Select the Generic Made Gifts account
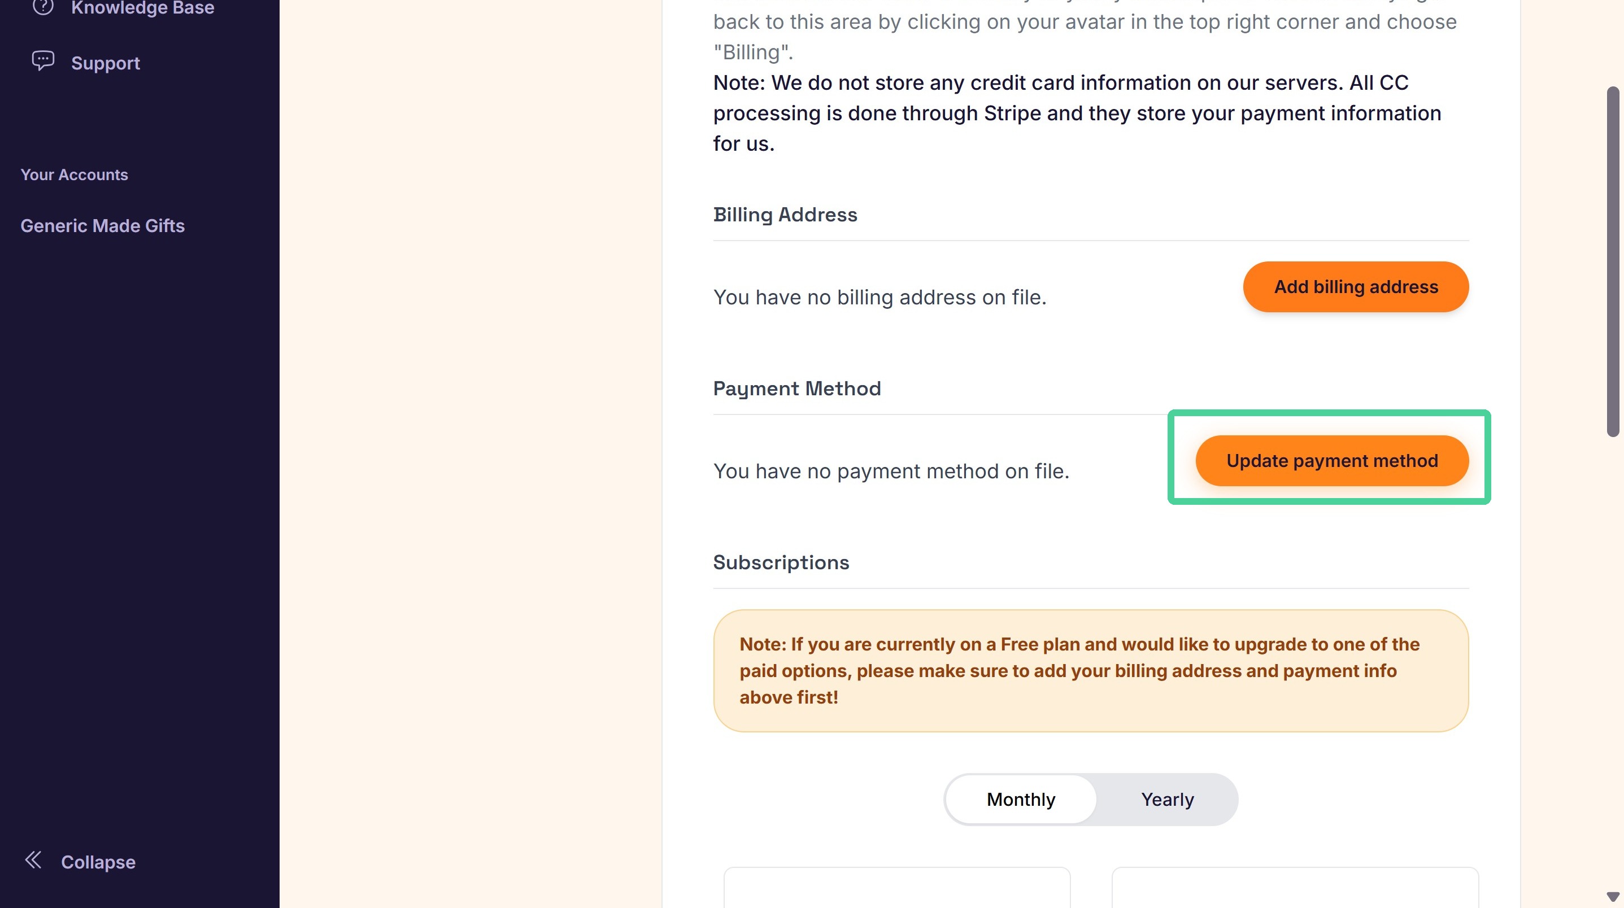 102,225
